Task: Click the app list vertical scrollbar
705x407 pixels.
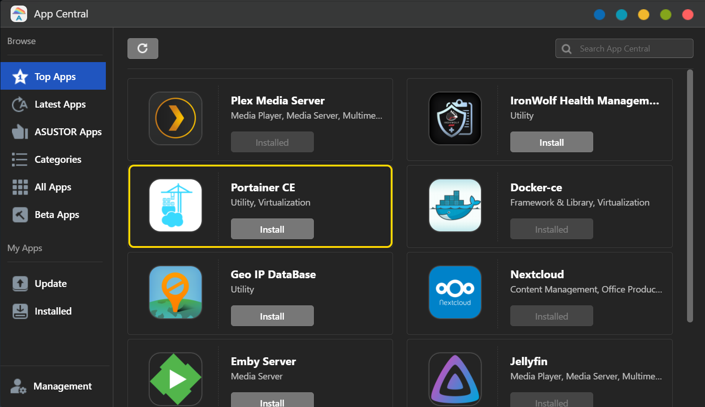Action: click(x=690, y=196)
